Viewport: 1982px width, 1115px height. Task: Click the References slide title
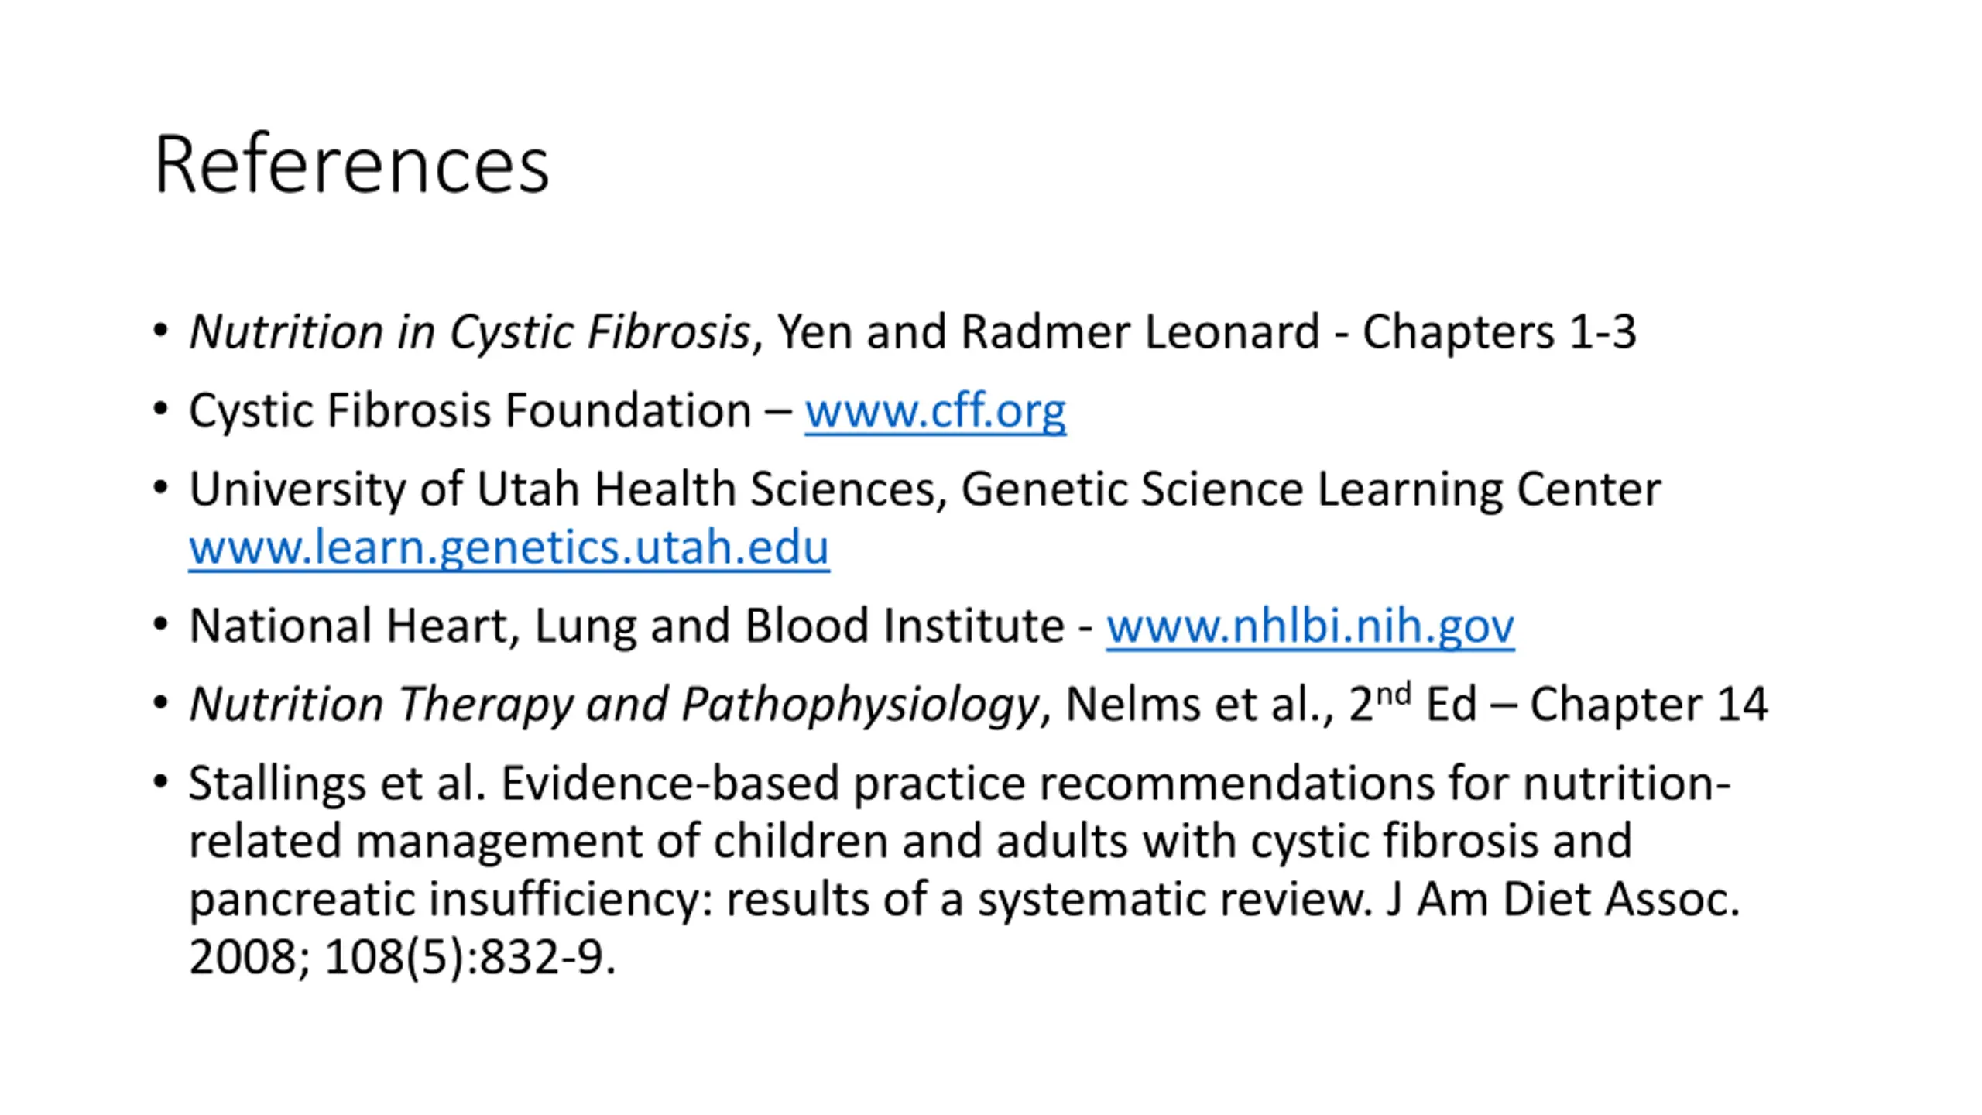pos(351,164)
